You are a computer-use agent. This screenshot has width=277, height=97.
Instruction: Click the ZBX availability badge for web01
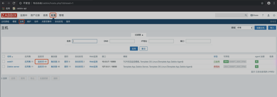point(226,62)
